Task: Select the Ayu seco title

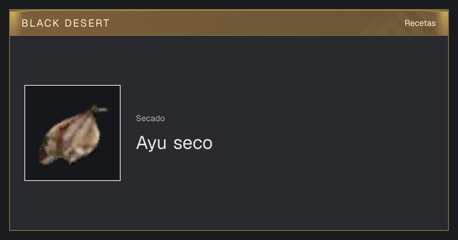Action: tap(174, 143)
